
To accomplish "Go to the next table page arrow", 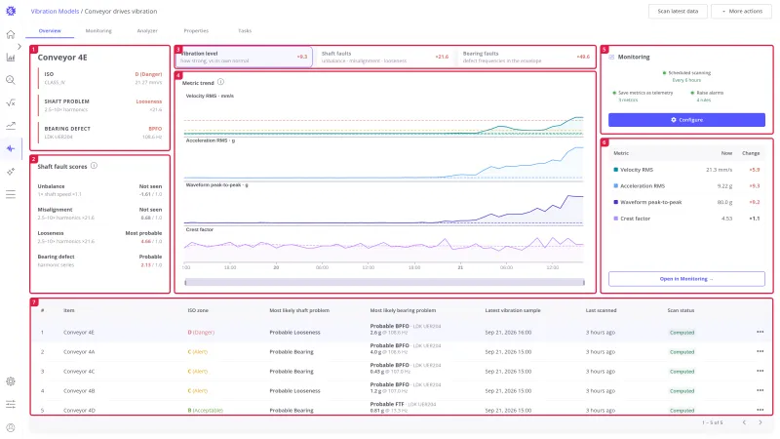I will (x=760, y=422).
